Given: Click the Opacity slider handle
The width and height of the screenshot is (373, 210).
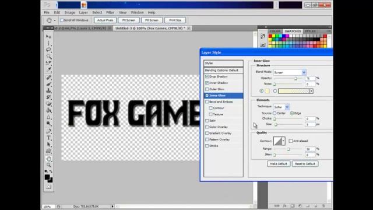Looking at the screenshot, I should 295,78.
